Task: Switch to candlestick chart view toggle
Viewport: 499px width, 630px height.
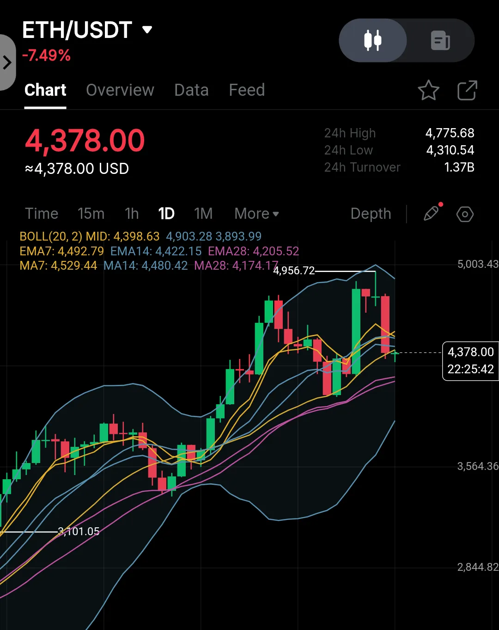Action: click(x=373, y=40)
